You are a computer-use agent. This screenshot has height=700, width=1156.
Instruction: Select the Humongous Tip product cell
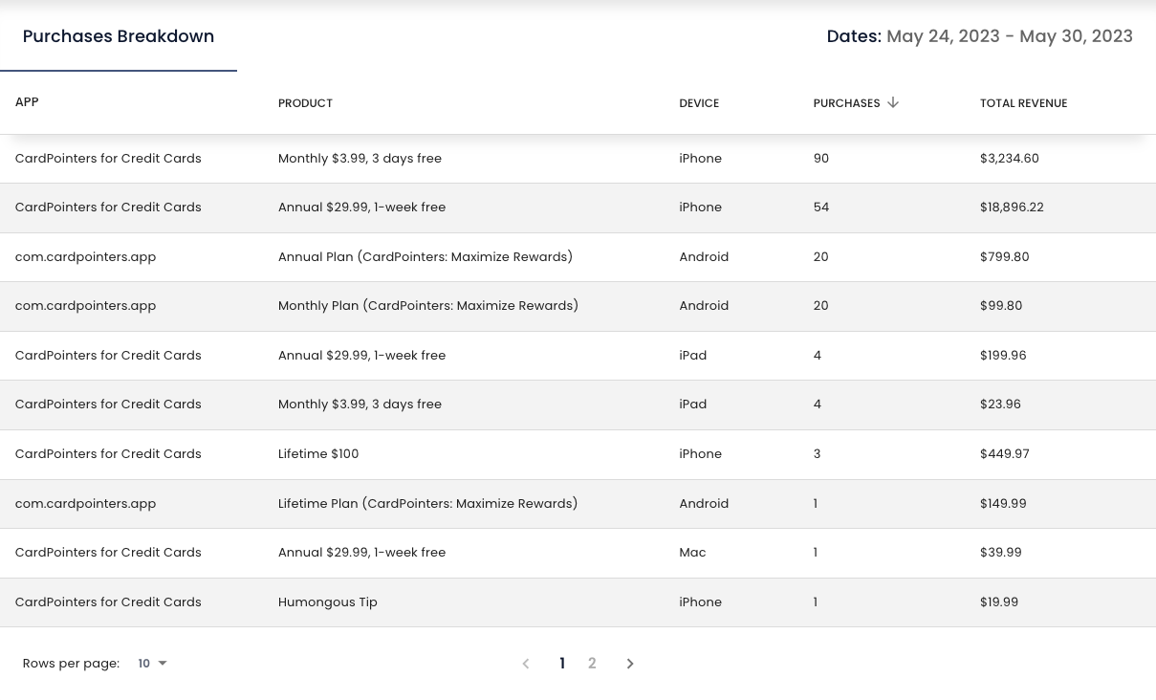pos(328,602)
